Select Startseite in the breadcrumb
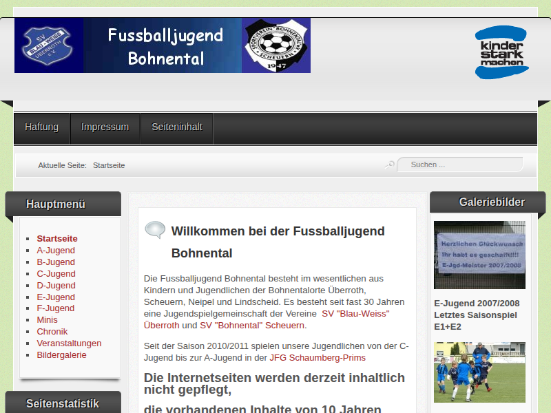Screen dimensions: 551x413 point(109,165)
